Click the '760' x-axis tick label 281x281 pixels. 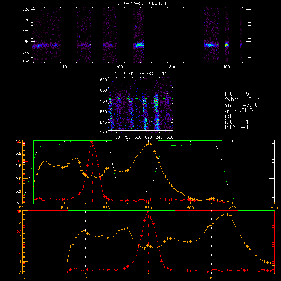coord(117,137)
